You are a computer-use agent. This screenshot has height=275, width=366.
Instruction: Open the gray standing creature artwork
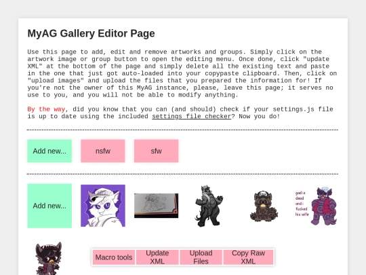[x=209, y=206]
